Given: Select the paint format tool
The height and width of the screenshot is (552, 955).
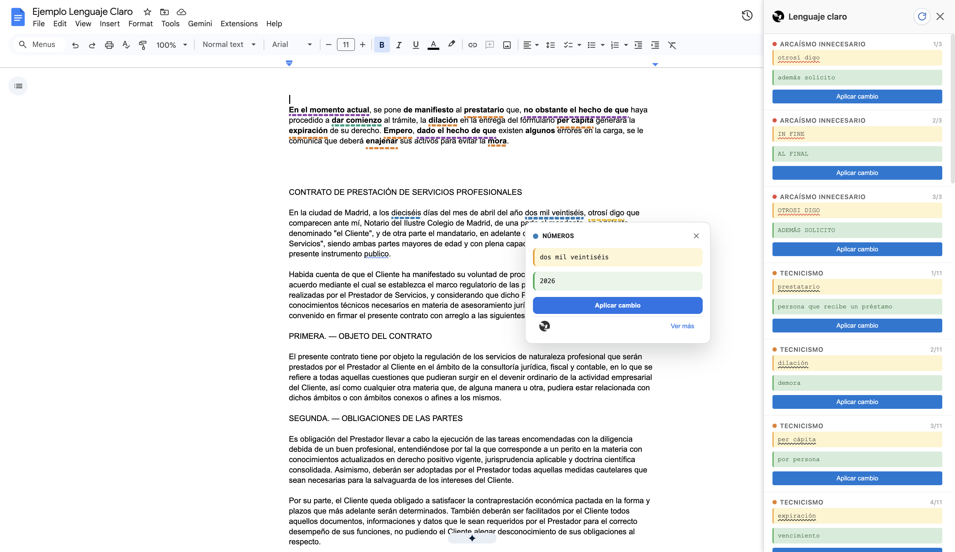Looking at the screenshot, I should (143, 45).
